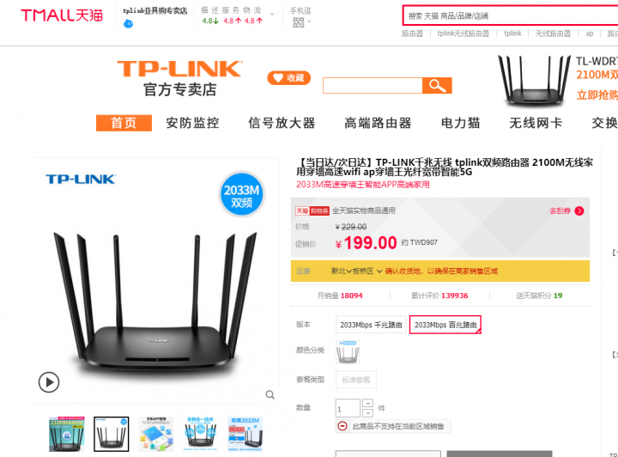Click the Tmall logo

[62, 15]
